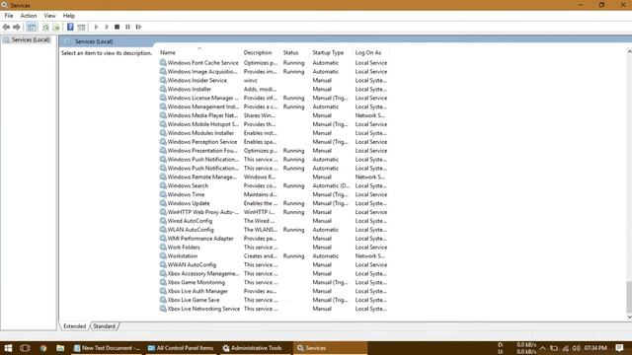Click gear icon beside Windows Media Player Network
632x355 pixels.
tap(163, 115)
